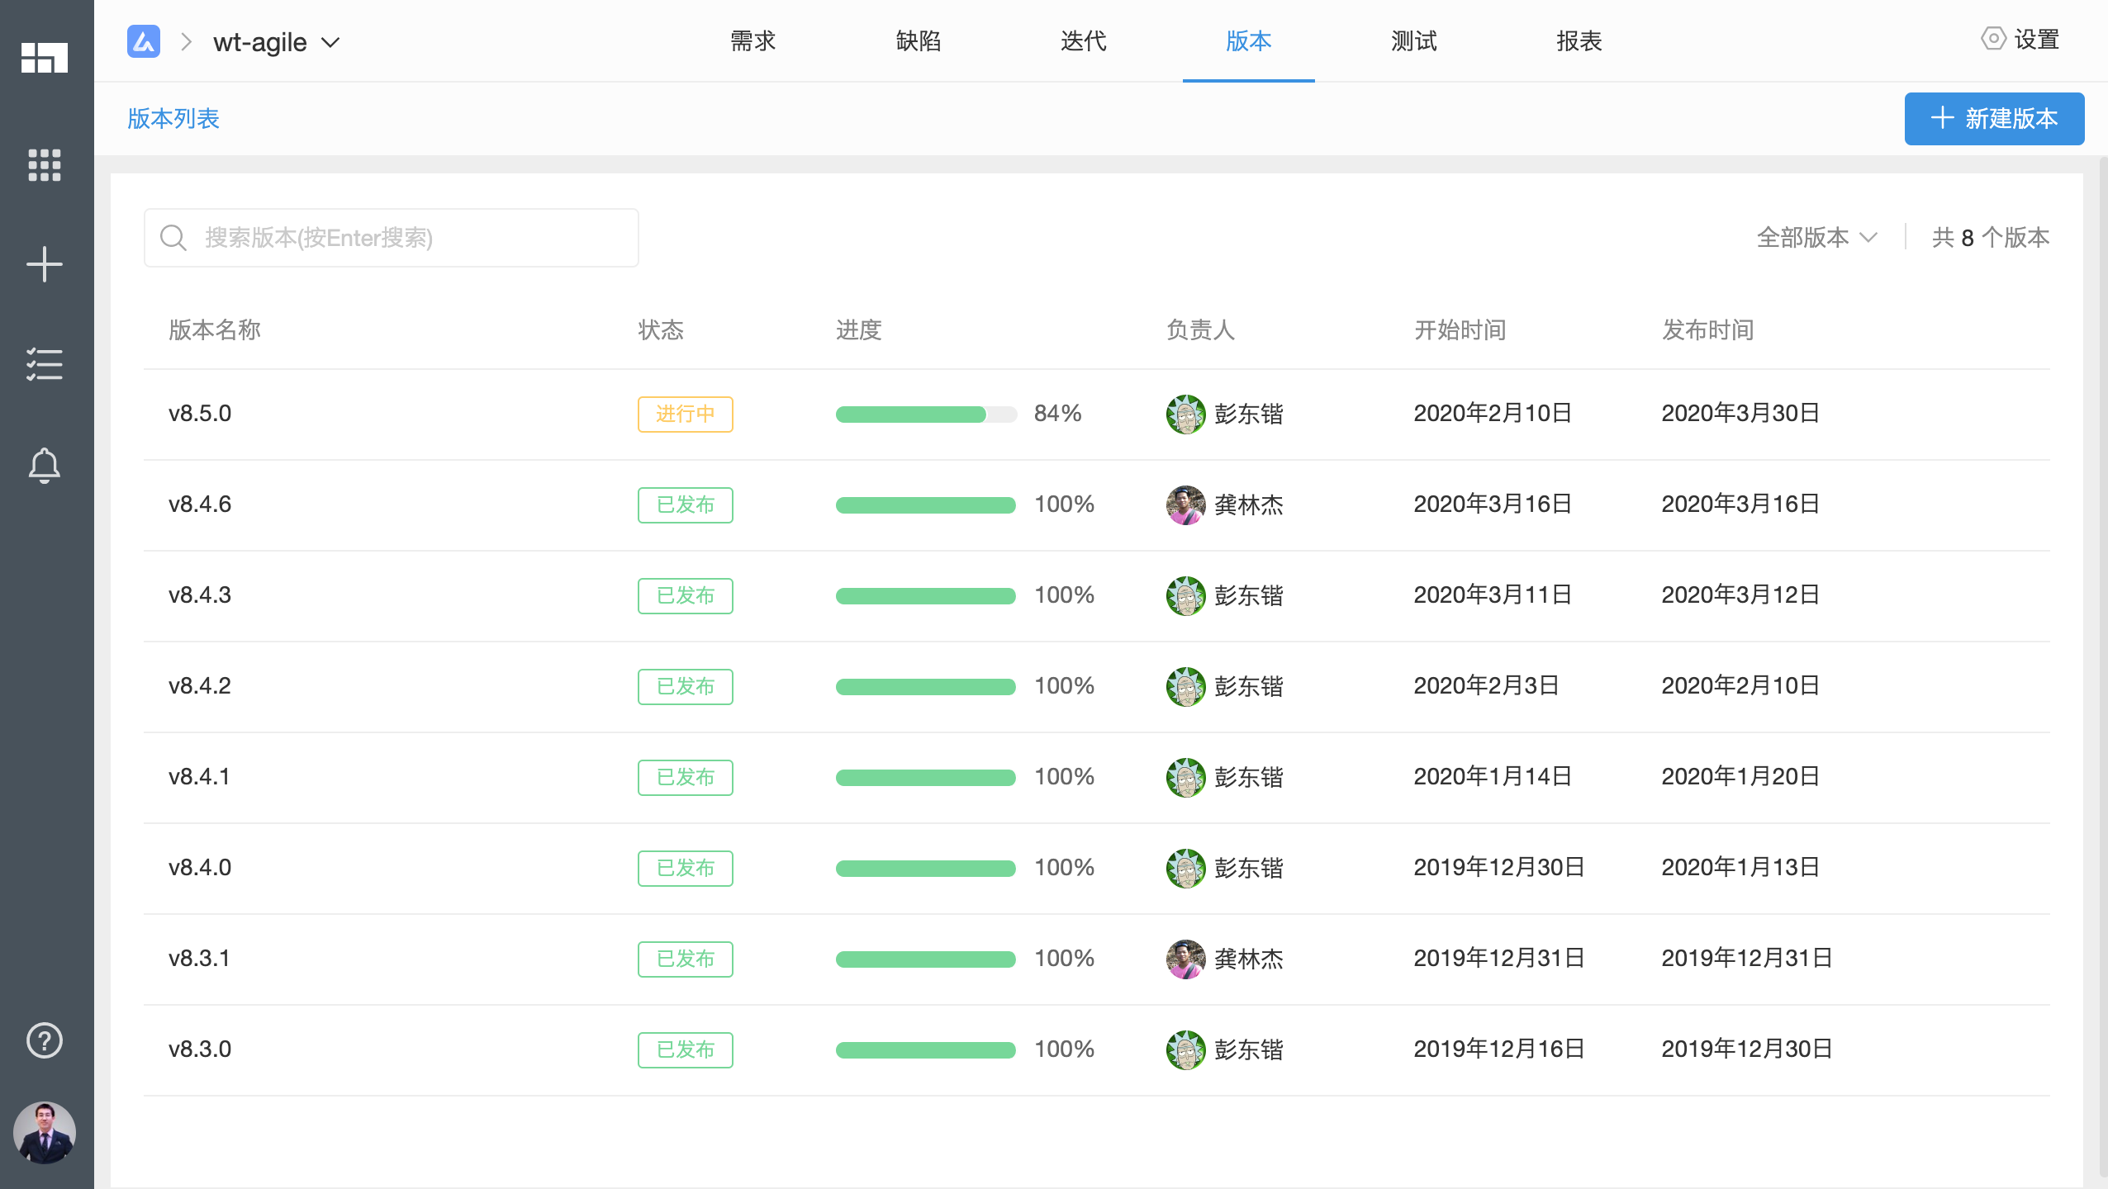Open the 全部版本 filter dropdown
Viewport: 2108px width, 1189px height.
point(1816,238)
